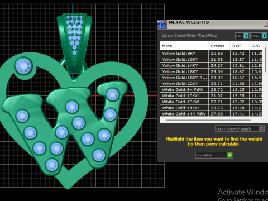The width and height of the screenshot is (268, 201).
Task: Sort by the SPG column header
Action: [256, 46]
